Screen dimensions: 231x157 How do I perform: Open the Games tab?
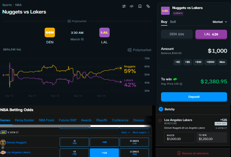[5, 120]
